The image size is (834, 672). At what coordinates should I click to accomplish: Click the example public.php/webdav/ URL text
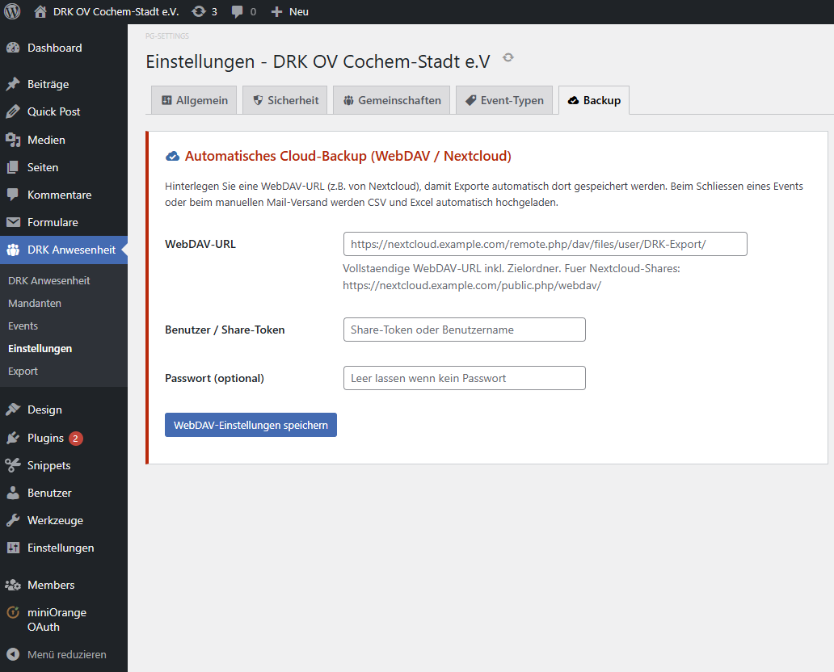coord(472,285)
